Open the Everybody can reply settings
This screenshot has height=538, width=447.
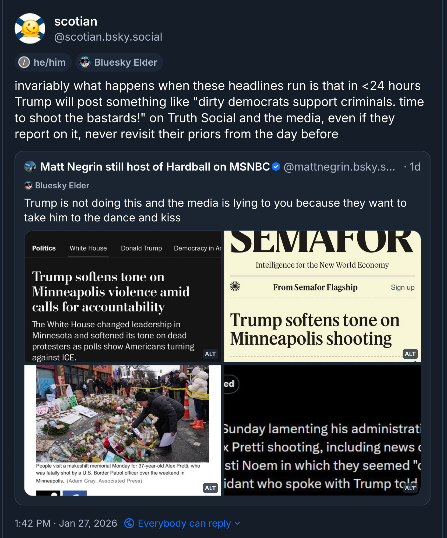(x=182, y=523)
